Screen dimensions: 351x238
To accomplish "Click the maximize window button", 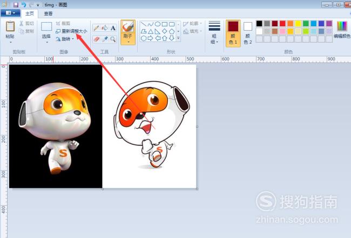I will (x=339, y=5).
